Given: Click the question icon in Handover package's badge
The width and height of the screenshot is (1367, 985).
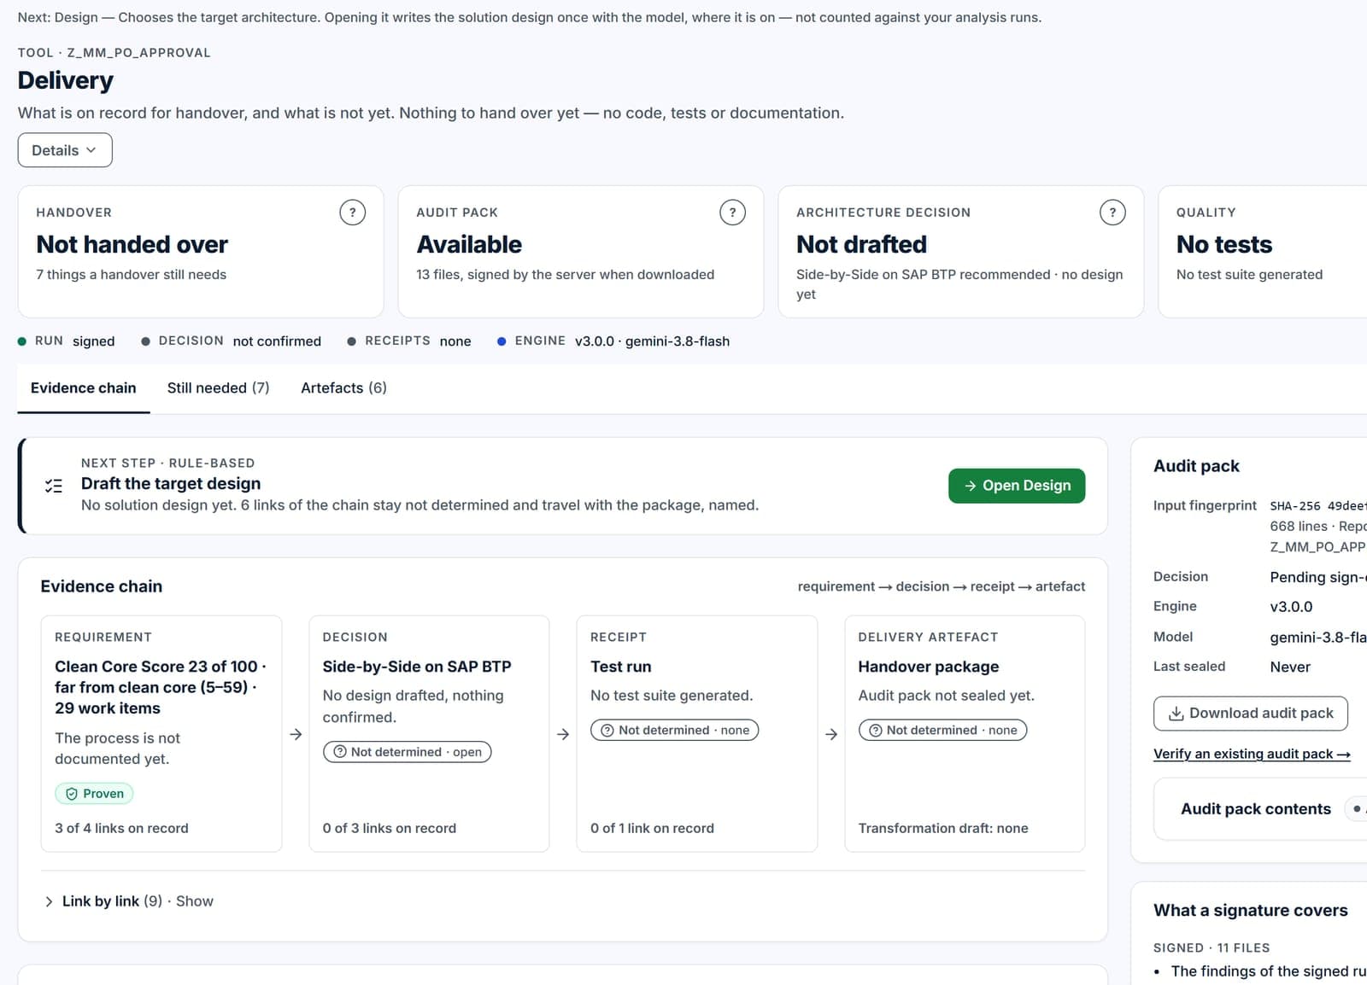Looking at the screenshot, I should 876,731.
